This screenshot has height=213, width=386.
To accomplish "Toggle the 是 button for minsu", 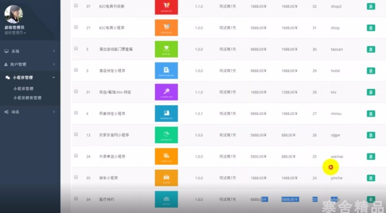I will [x=371, y=114].
